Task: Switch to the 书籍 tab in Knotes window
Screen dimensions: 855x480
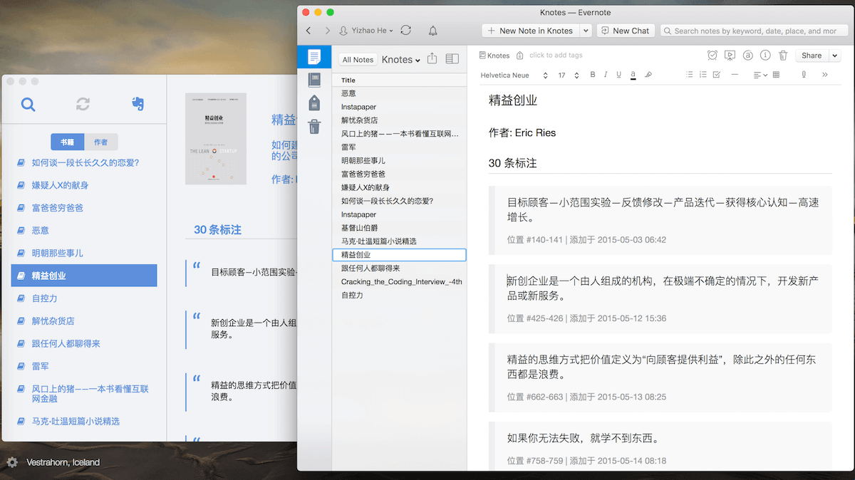Action: pyautogui.click(x=67, y=142)
